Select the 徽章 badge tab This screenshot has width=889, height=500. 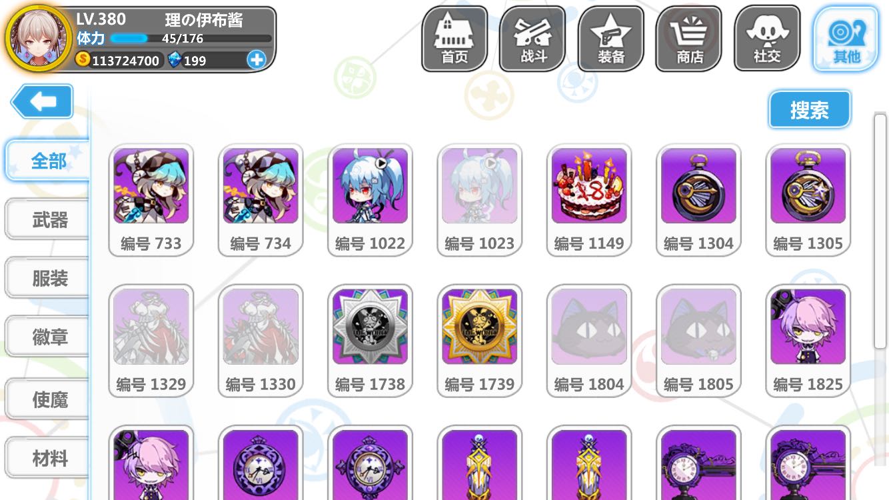click(x=48, y=337)
